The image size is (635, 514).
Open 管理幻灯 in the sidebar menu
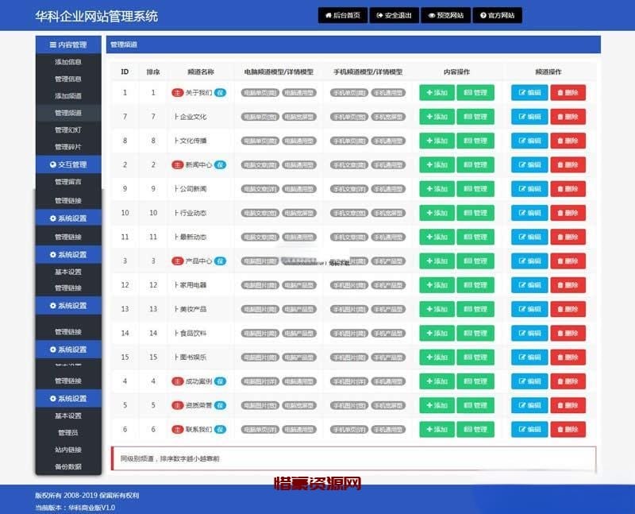pos(68,130)
